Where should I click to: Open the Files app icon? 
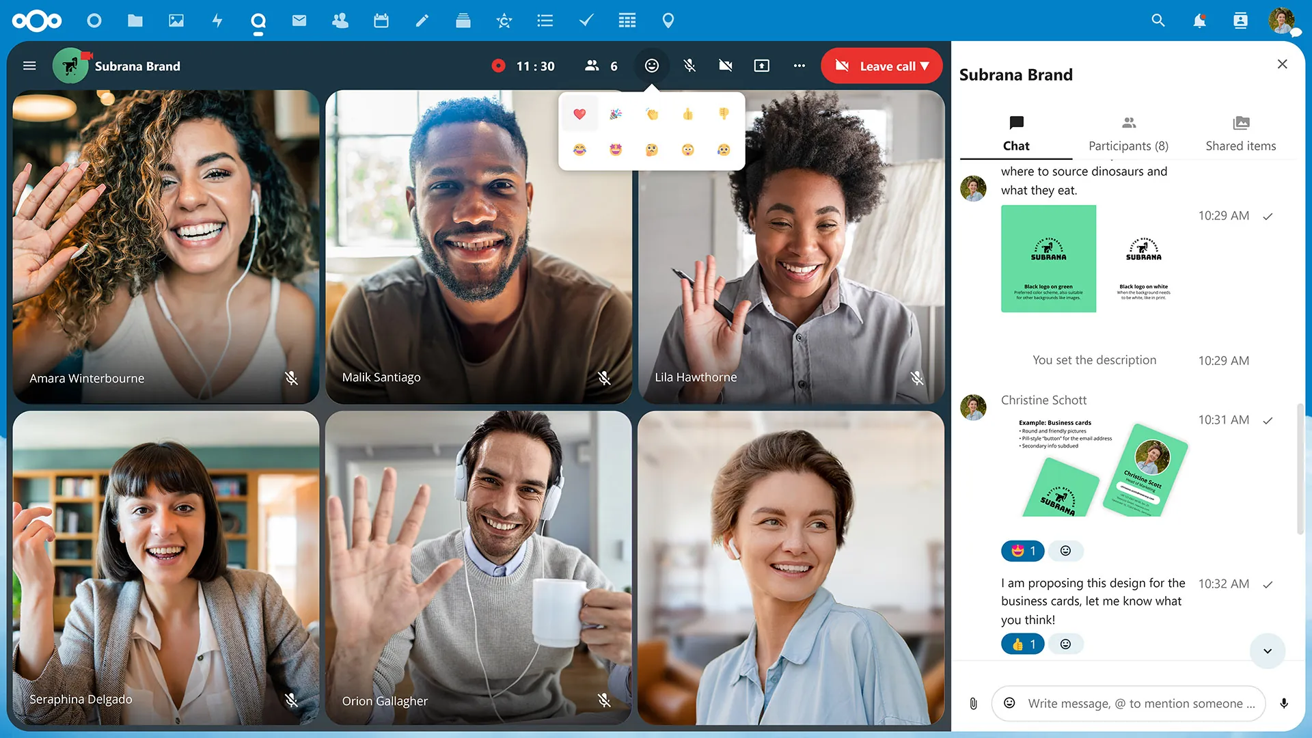[x=135, y=20]
